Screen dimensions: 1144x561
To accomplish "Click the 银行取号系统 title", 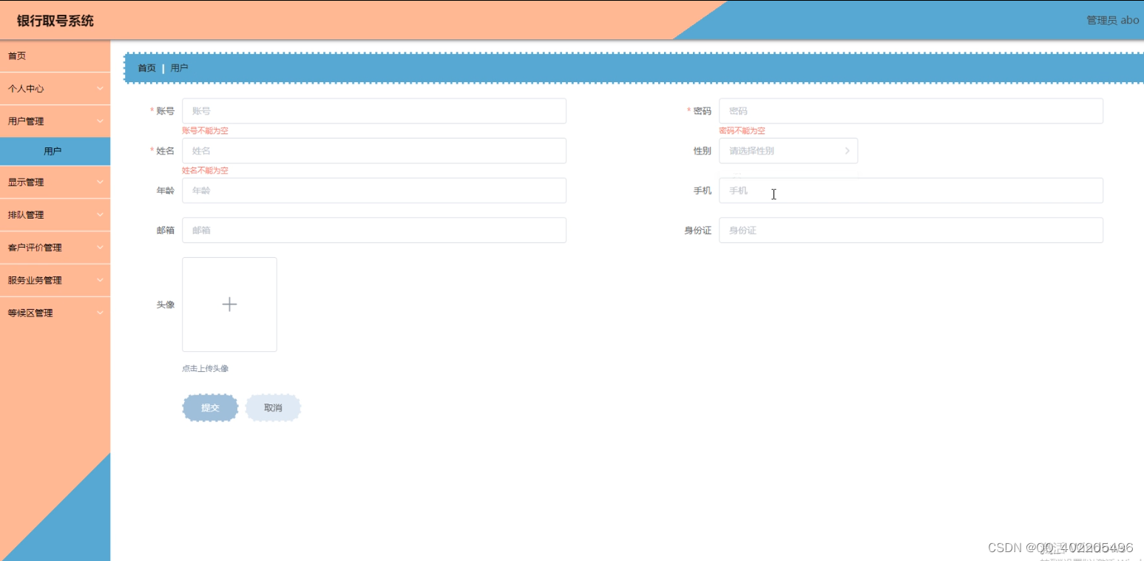I will (55, 21).
